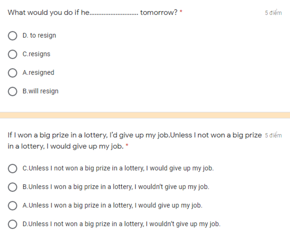Click the 'C.resigns' answer label text
The width and height of the screenshot is (290, 241).
click(36, 54)
